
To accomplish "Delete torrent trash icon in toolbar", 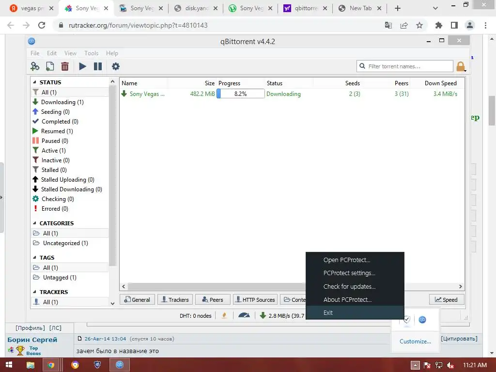I will [x=65, y=66].
